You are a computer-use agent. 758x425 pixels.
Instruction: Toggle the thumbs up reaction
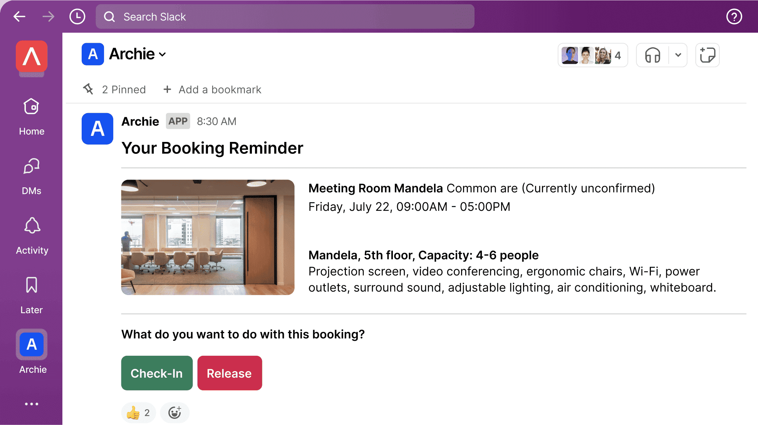pyautogui.click(x=138, y=412)
